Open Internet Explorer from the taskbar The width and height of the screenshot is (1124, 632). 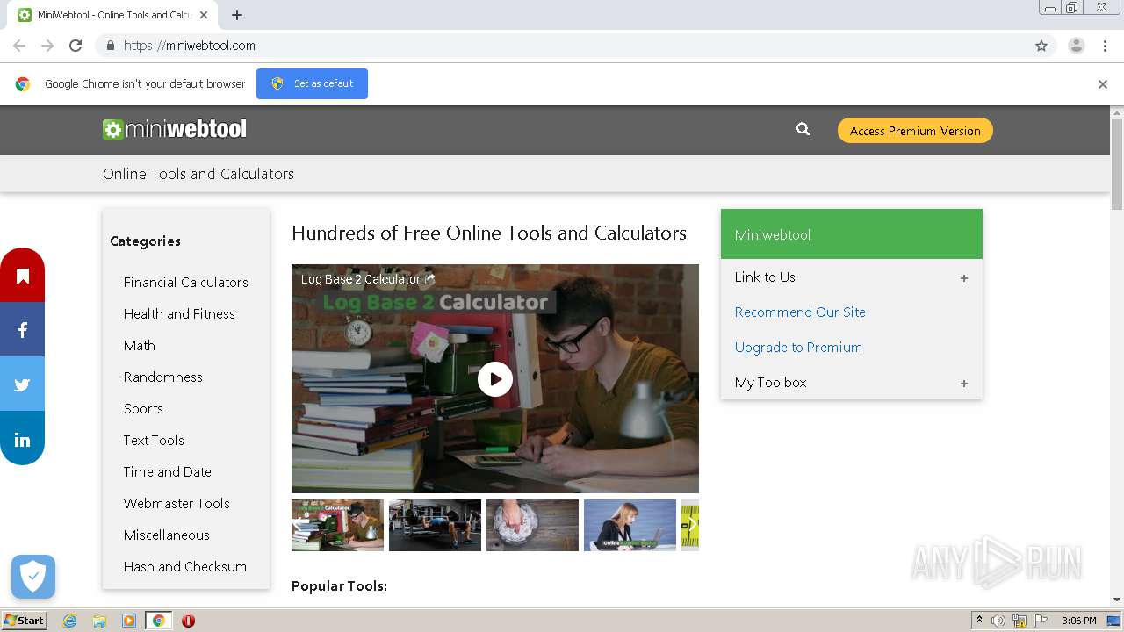pos(69,621)
